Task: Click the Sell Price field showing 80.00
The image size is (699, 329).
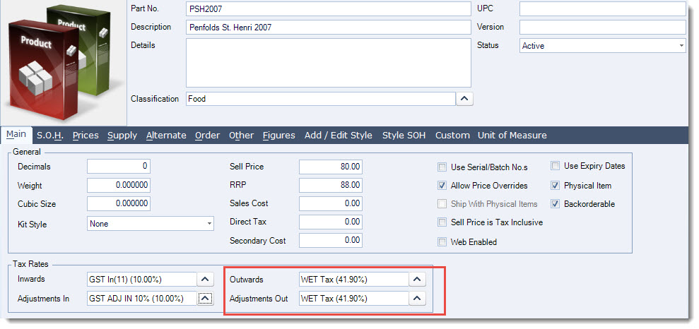Action: click(331, 167)
